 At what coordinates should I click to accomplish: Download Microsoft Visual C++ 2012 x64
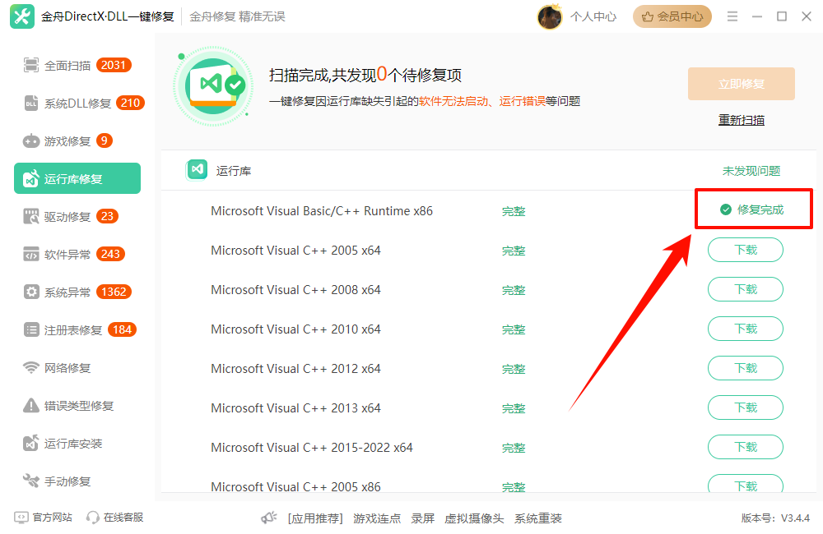tap(746, 368)
